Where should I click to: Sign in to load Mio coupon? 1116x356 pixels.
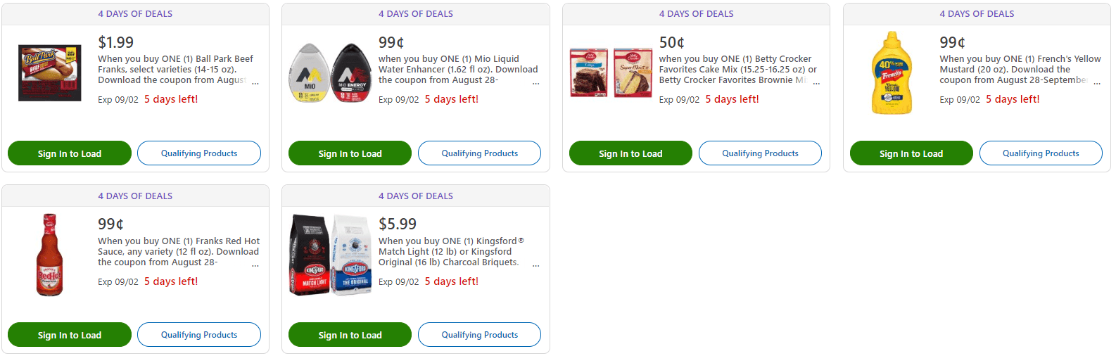point(350,153)
